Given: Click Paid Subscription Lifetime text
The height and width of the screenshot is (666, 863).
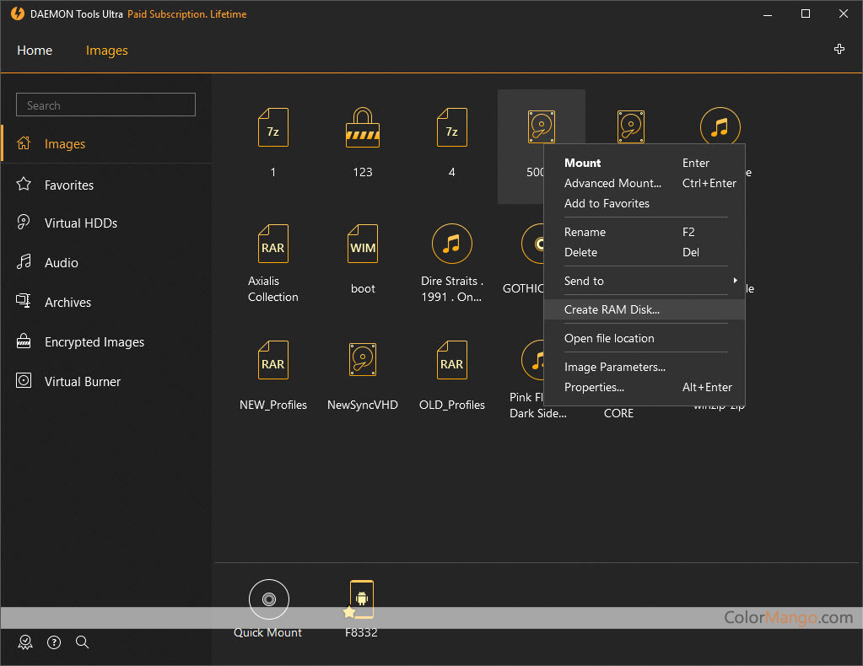Looking at the screenshot, I should 186,13.
